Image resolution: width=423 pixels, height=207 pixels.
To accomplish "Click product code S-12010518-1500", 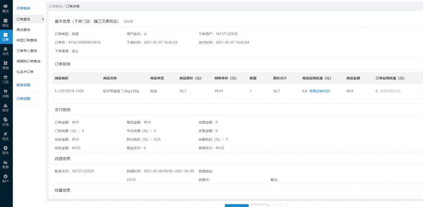I will [x=69, y=91].
